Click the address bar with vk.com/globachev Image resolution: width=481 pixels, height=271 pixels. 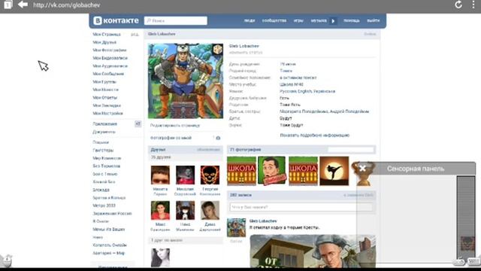point(67,5)
